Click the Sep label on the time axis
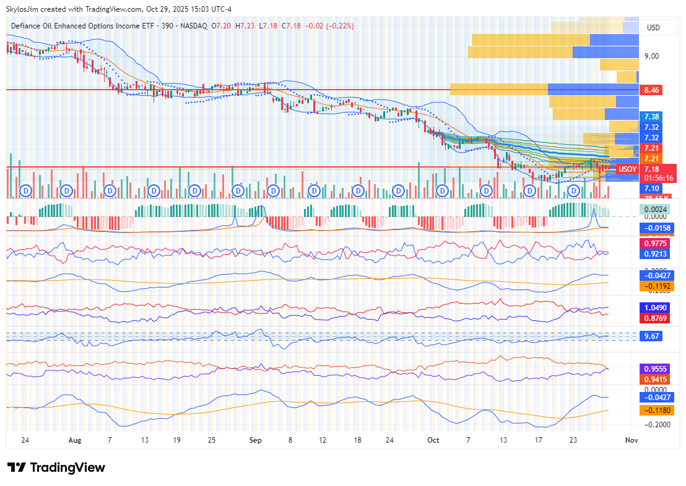The height and width of the screenshot is (486, 686). (256, 440)
